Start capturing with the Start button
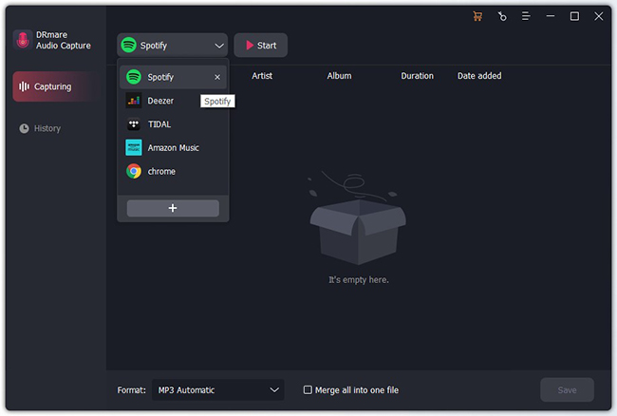Viewport: 617px width, 416px height. [x=260, y=46]
